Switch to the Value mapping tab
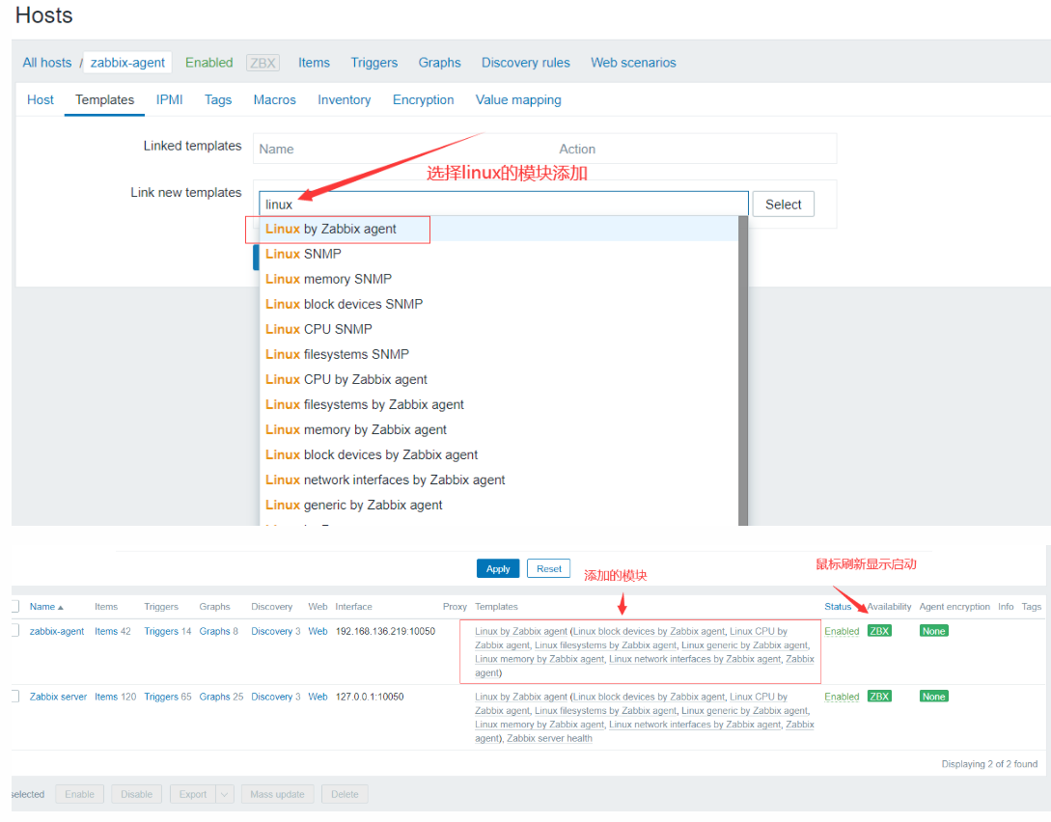The image size is (1051, 822). 518,99
